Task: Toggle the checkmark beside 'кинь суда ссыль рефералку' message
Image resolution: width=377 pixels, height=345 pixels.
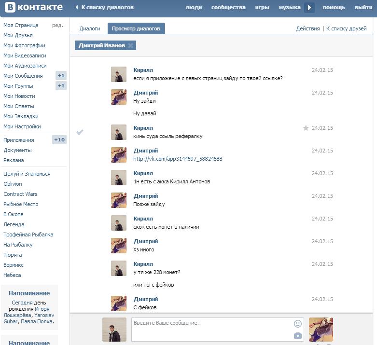Action: click(80, 132)
